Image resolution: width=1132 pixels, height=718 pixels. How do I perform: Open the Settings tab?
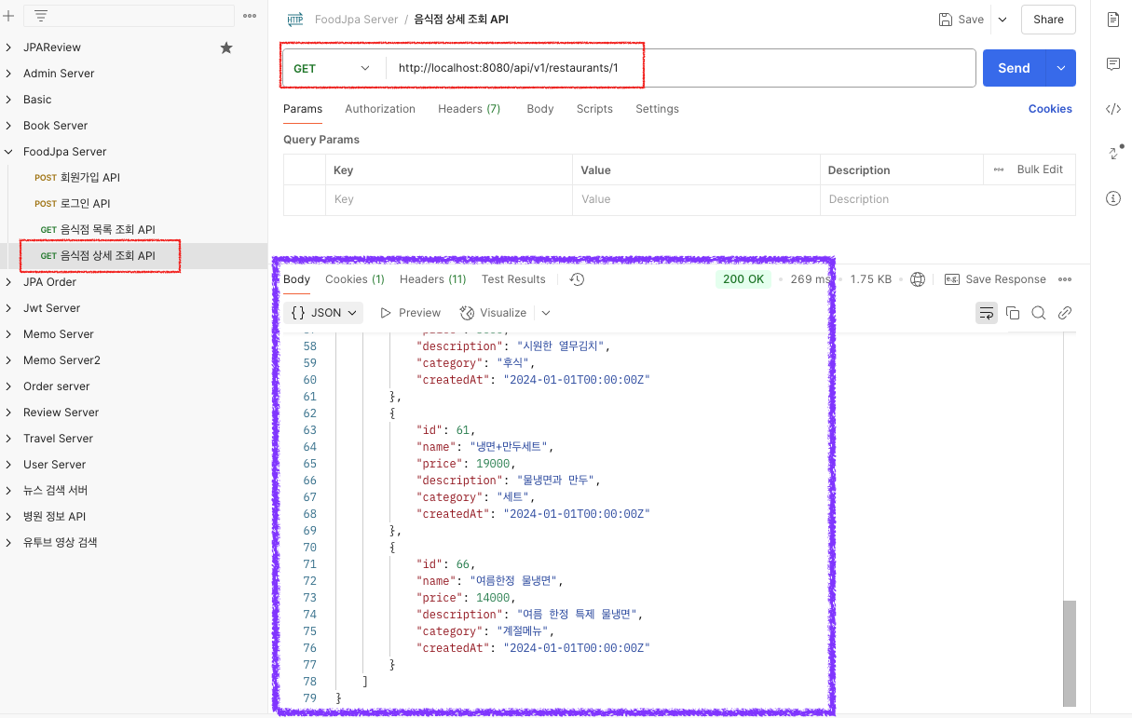click(657, 109)
